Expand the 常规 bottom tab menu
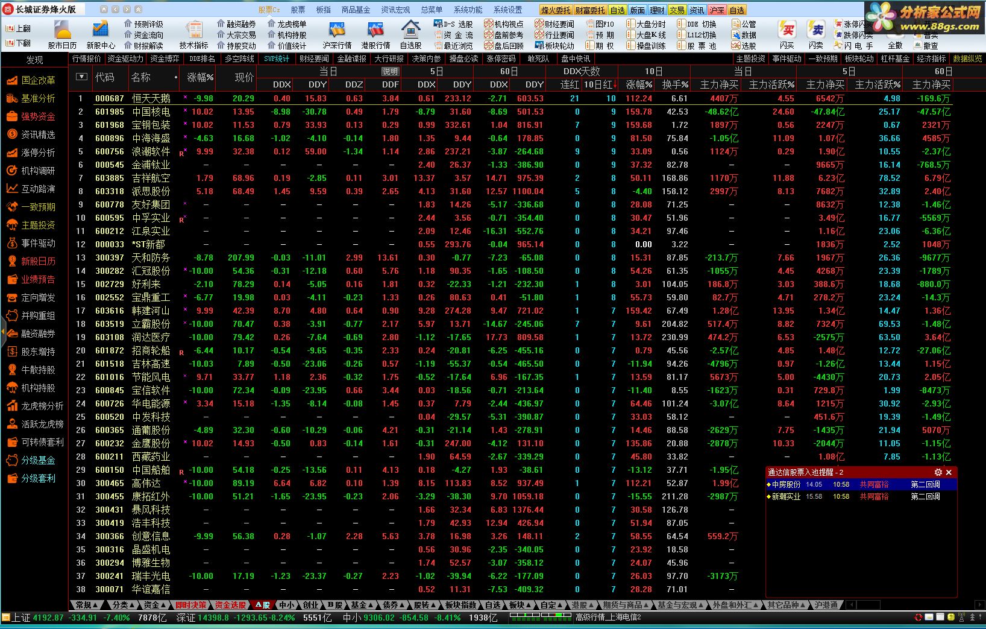Screen dimensions: 986x629 tap(87, 605)
